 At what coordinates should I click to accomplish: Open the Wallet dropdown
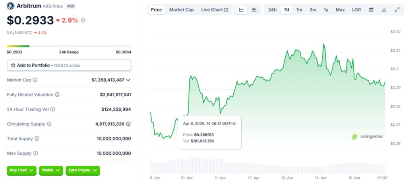pos(51,171)
